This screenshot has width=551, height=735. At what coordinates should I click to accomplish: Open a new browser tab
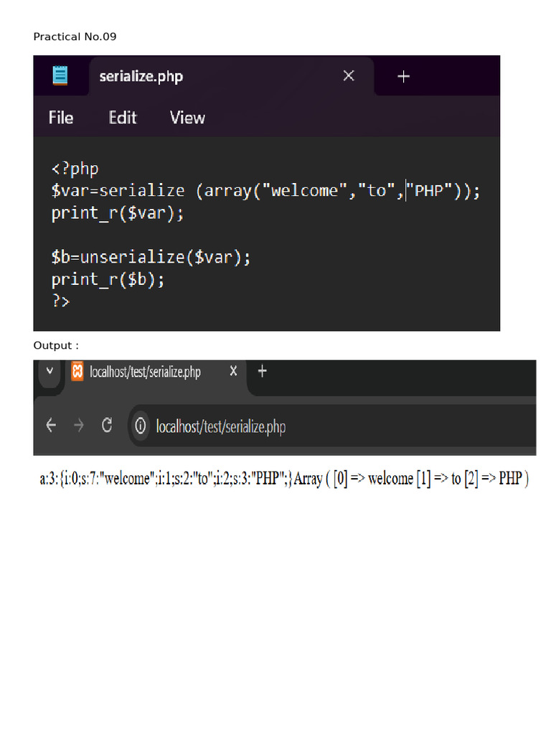coord(263,371)
